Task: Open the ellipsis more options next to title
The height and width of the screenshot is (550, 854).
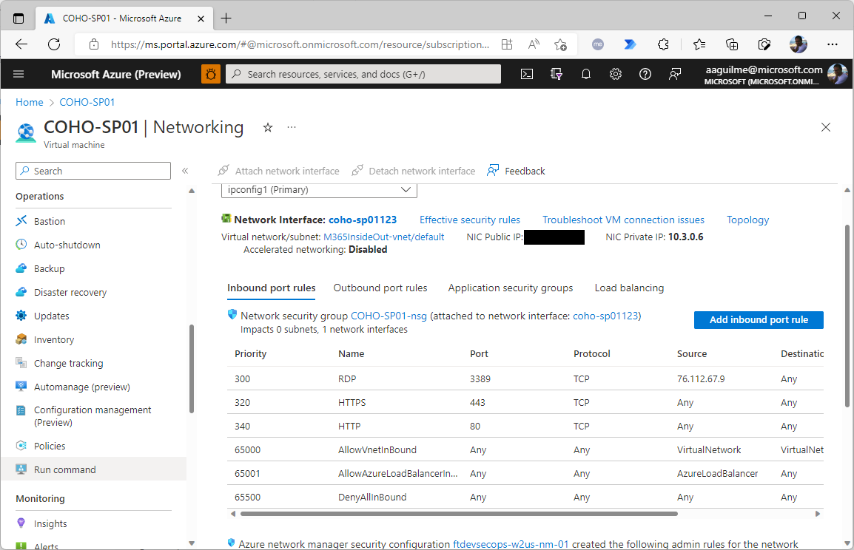Action: (292, 128)
